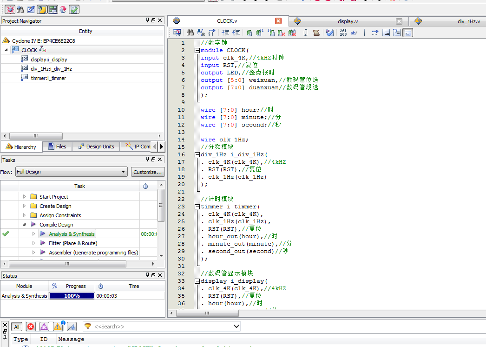Viewport: 486px width, 347px height.
Task: Close the CLOCK.v tab with red X
Action: click(x=278, y=21)
